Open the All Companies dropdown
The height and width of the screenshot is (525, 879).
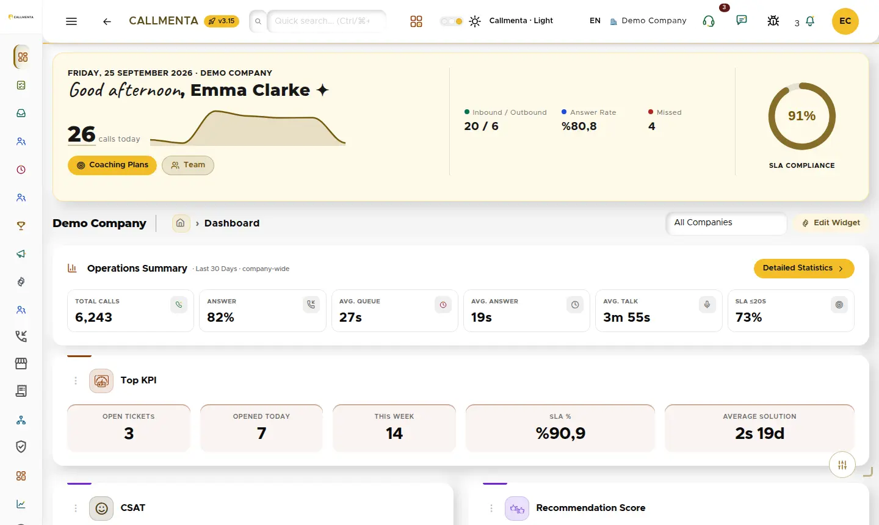coord(726,223)
